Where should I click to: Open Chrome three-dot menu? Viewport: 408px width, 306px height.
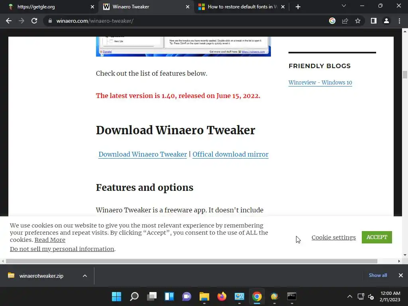[x=399, y=21]
